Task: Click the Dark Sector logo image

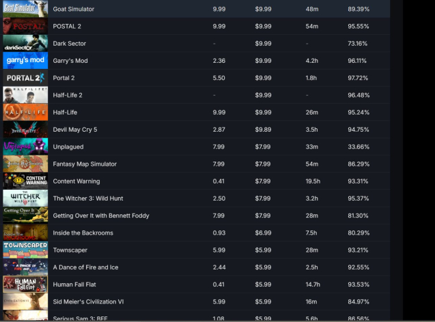Action: pyautogui.click(x=25, y=44)
